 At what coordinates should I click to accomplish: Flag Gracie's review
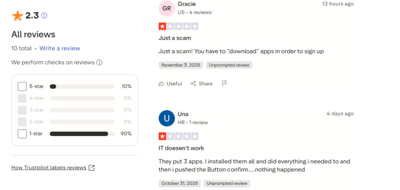[224, 84]
